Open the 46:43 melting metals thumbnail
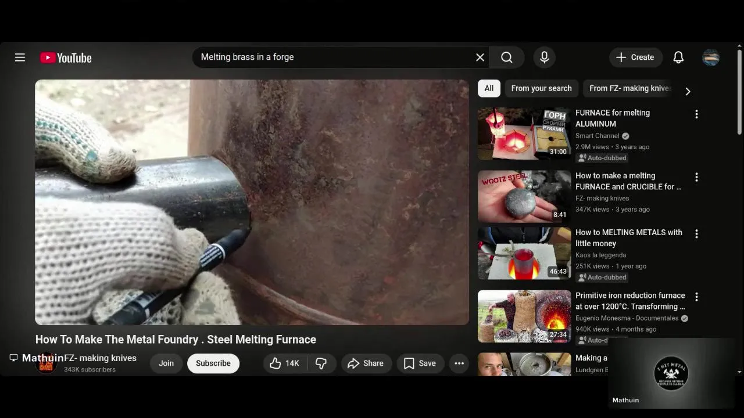The width and height of the screenshot is (744, 418). point(524,253)
